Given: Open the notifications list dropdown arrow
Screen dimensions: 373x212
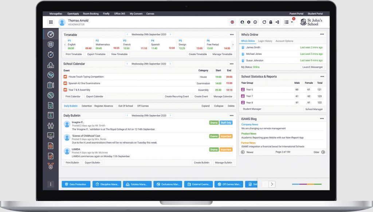Looking at the screenshot, I should tap(292, 22).
